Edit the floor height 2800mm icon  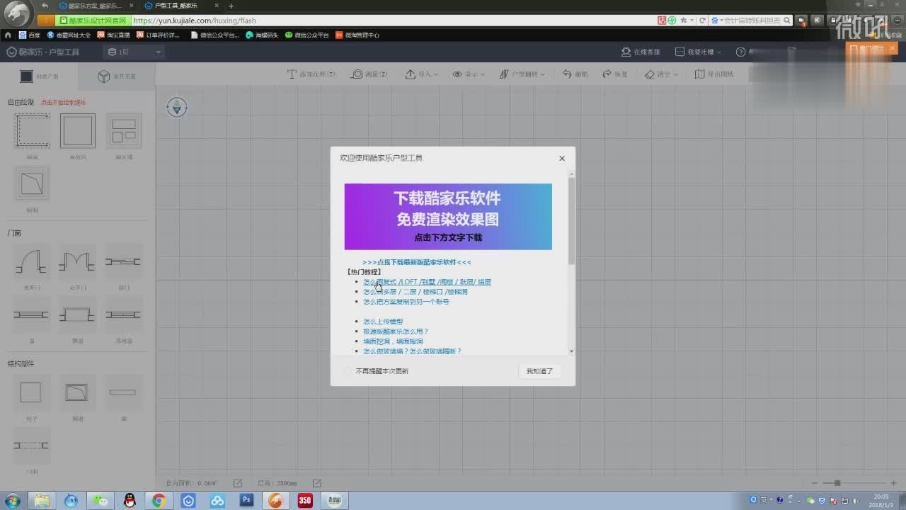[316, 483]
